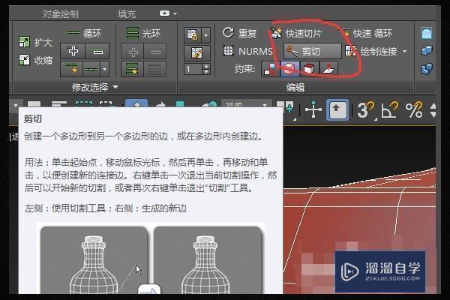Image resolution: width=450 pixels, height=300 pixels.
Task: Click the 重复 (Repeat last) button
Action: point(239,33)
